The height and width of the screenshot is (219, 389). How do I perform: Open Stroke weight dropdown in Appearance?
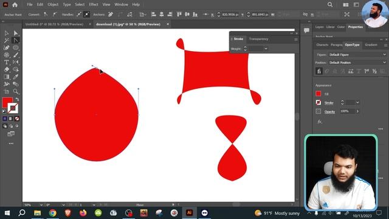357,102
